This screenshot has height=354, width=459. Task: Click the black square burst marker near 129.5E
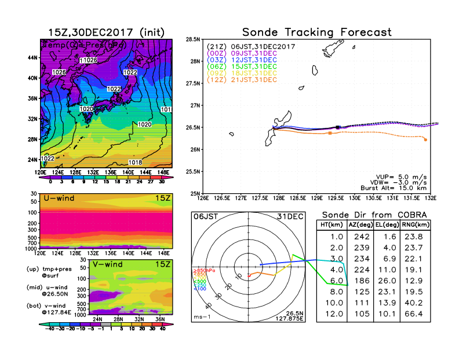point(337,127)
